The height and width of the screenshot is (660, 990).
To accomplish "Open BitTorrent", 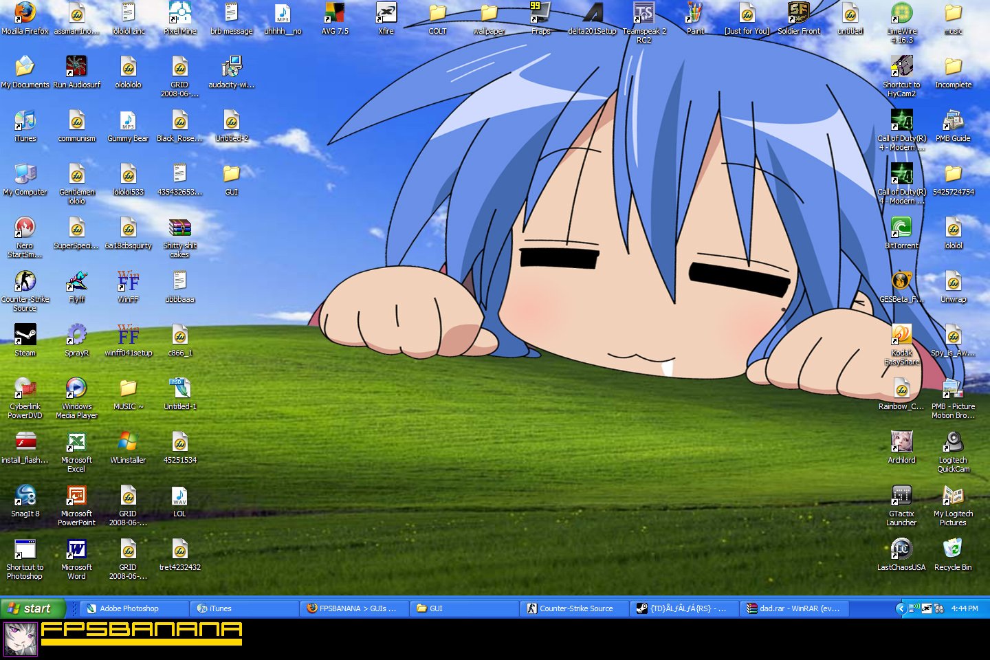I will (x=901, y=227).
